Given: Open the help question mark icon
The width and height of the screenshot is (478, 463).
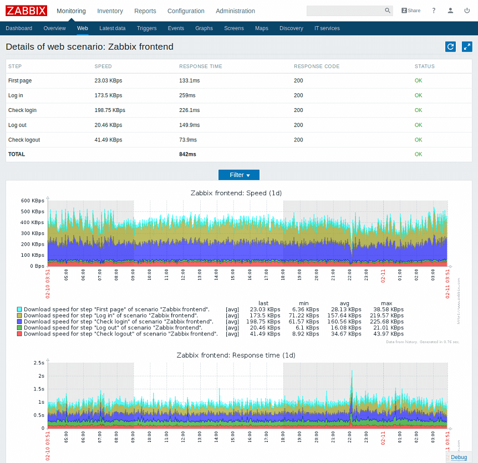Looking at the screenshot, I should [x=434, y=11].
